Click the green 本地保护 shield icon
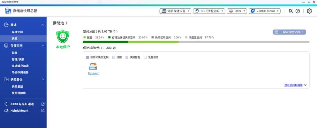The height and width of the screenshot is (128, 317). [x=63, y=36]
